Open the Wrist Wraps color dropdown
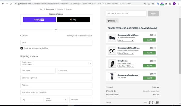Screen dimensions: 181x106 click(x=126, y=40)
